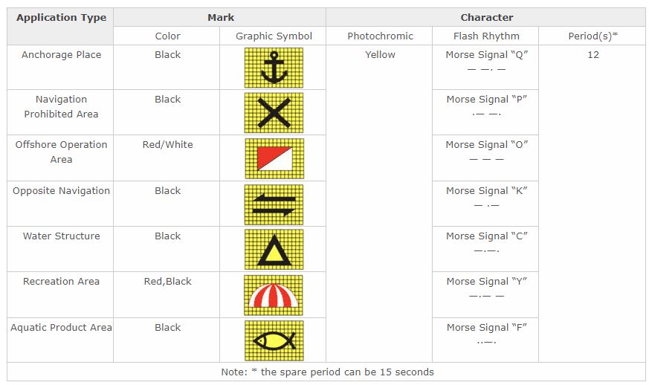Click the black X prohibited symbol

(x=274, y=113)
